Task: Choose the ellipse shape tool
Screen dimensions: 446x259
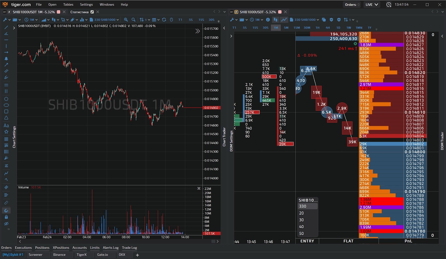Action: [x=6, y=105]
